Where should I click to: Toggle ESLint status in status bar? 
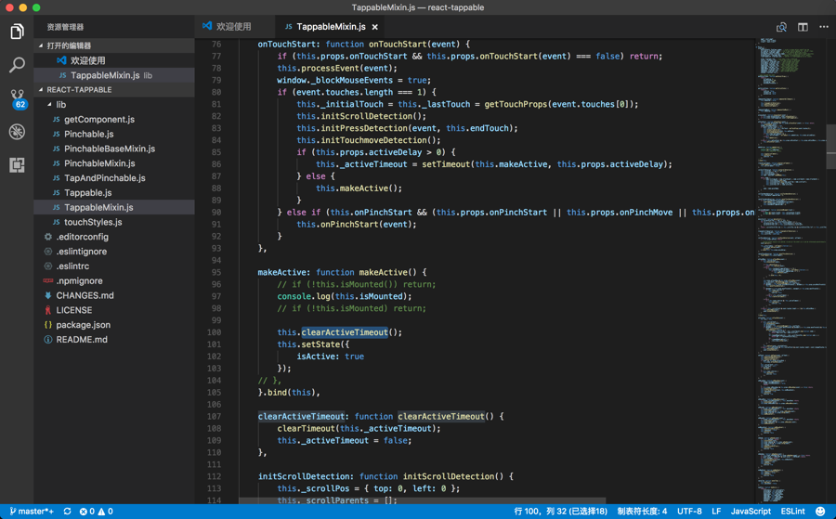pos(792,512)
